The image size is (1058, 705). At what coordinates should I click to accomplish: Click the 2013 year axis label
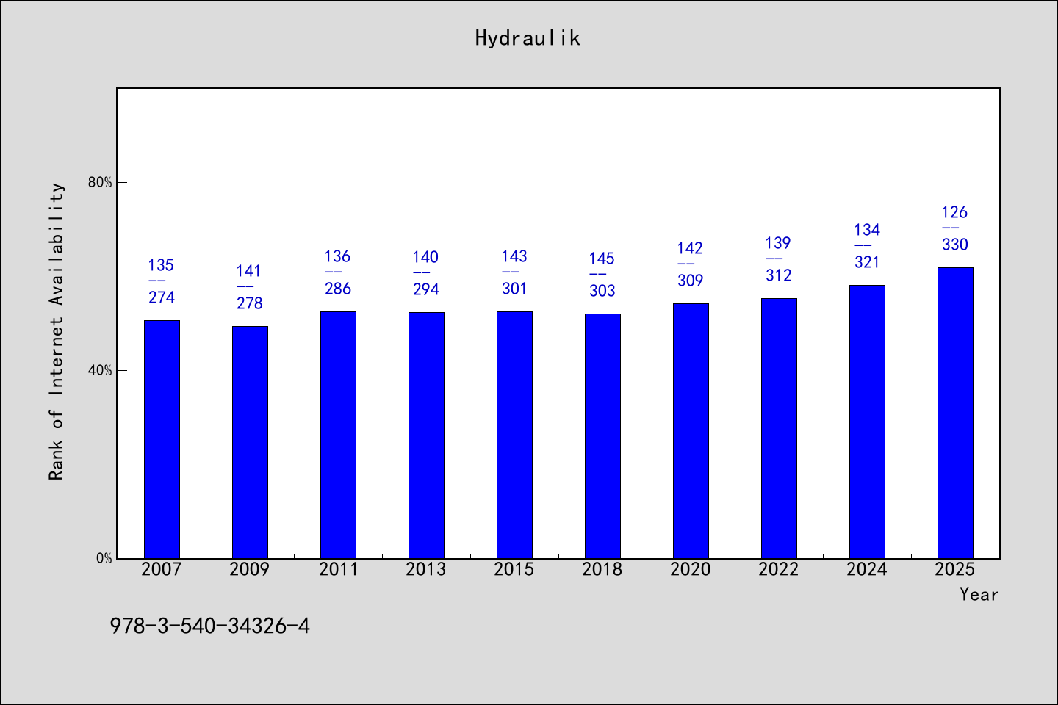coord(426,569)
